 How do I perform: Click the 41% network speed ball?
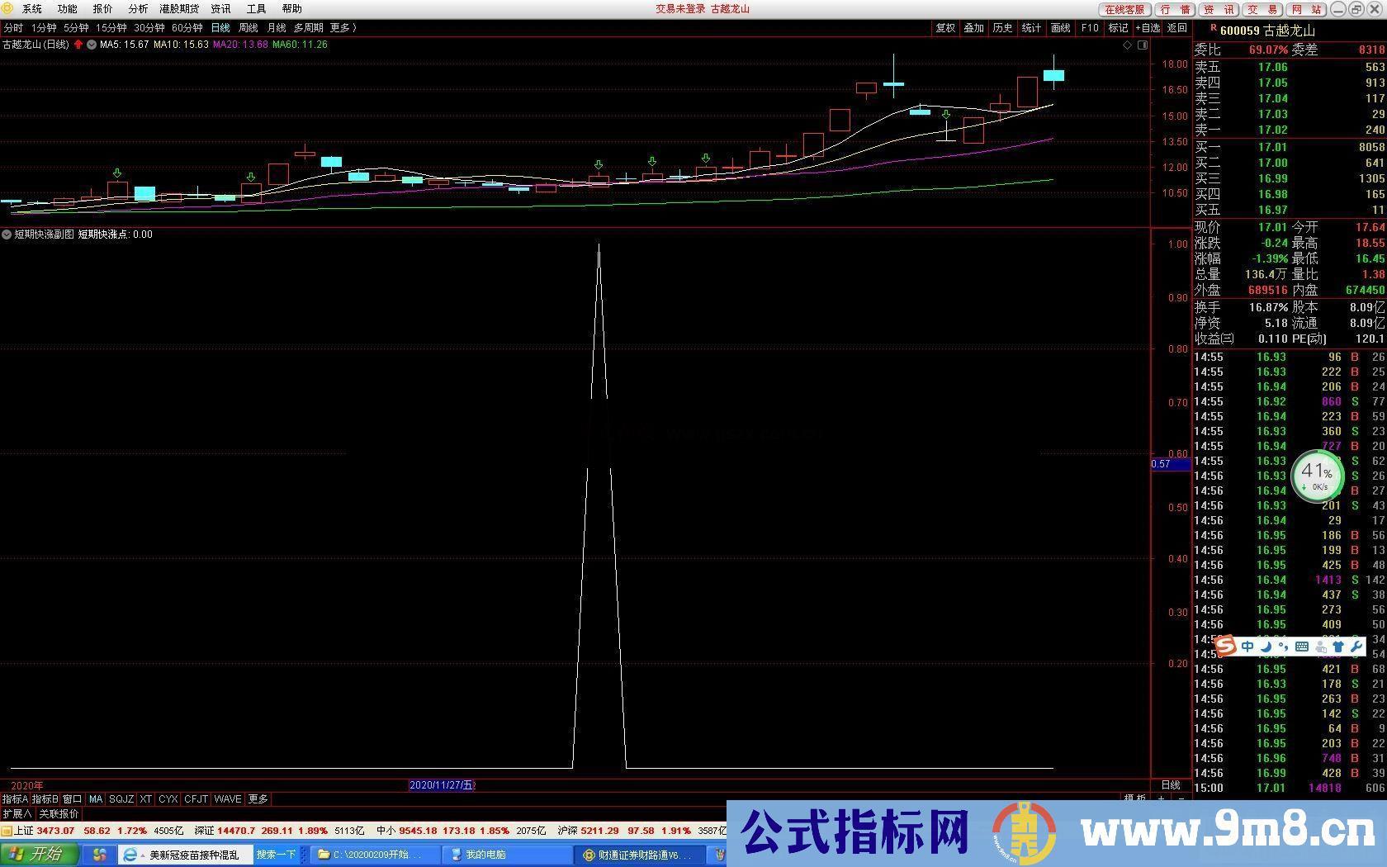coord(1318,475)
